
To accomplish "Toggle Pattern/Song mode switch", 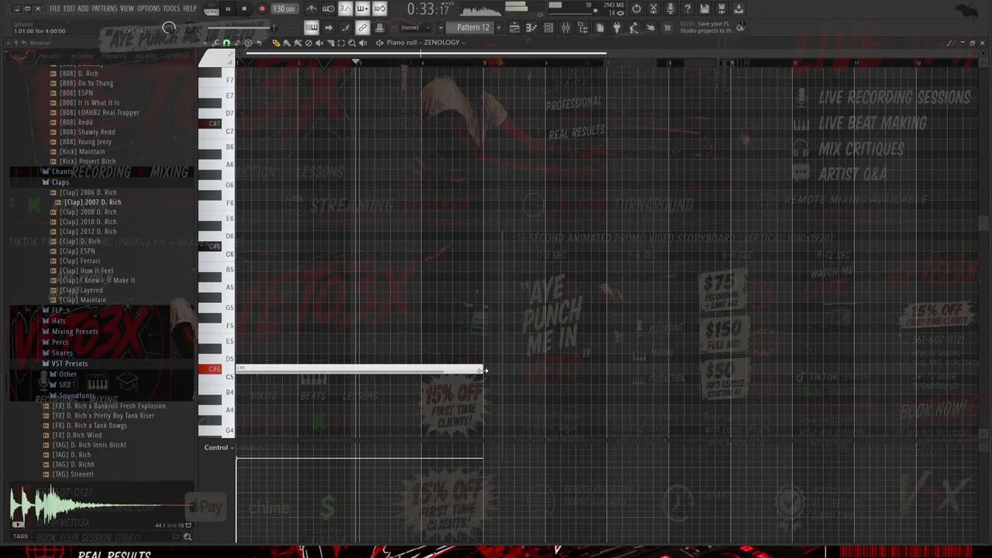I will coord(212,9).
